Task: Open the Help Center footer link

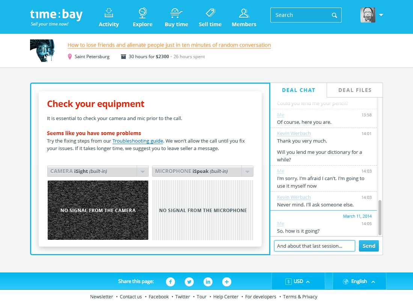Action: (226, 296)
